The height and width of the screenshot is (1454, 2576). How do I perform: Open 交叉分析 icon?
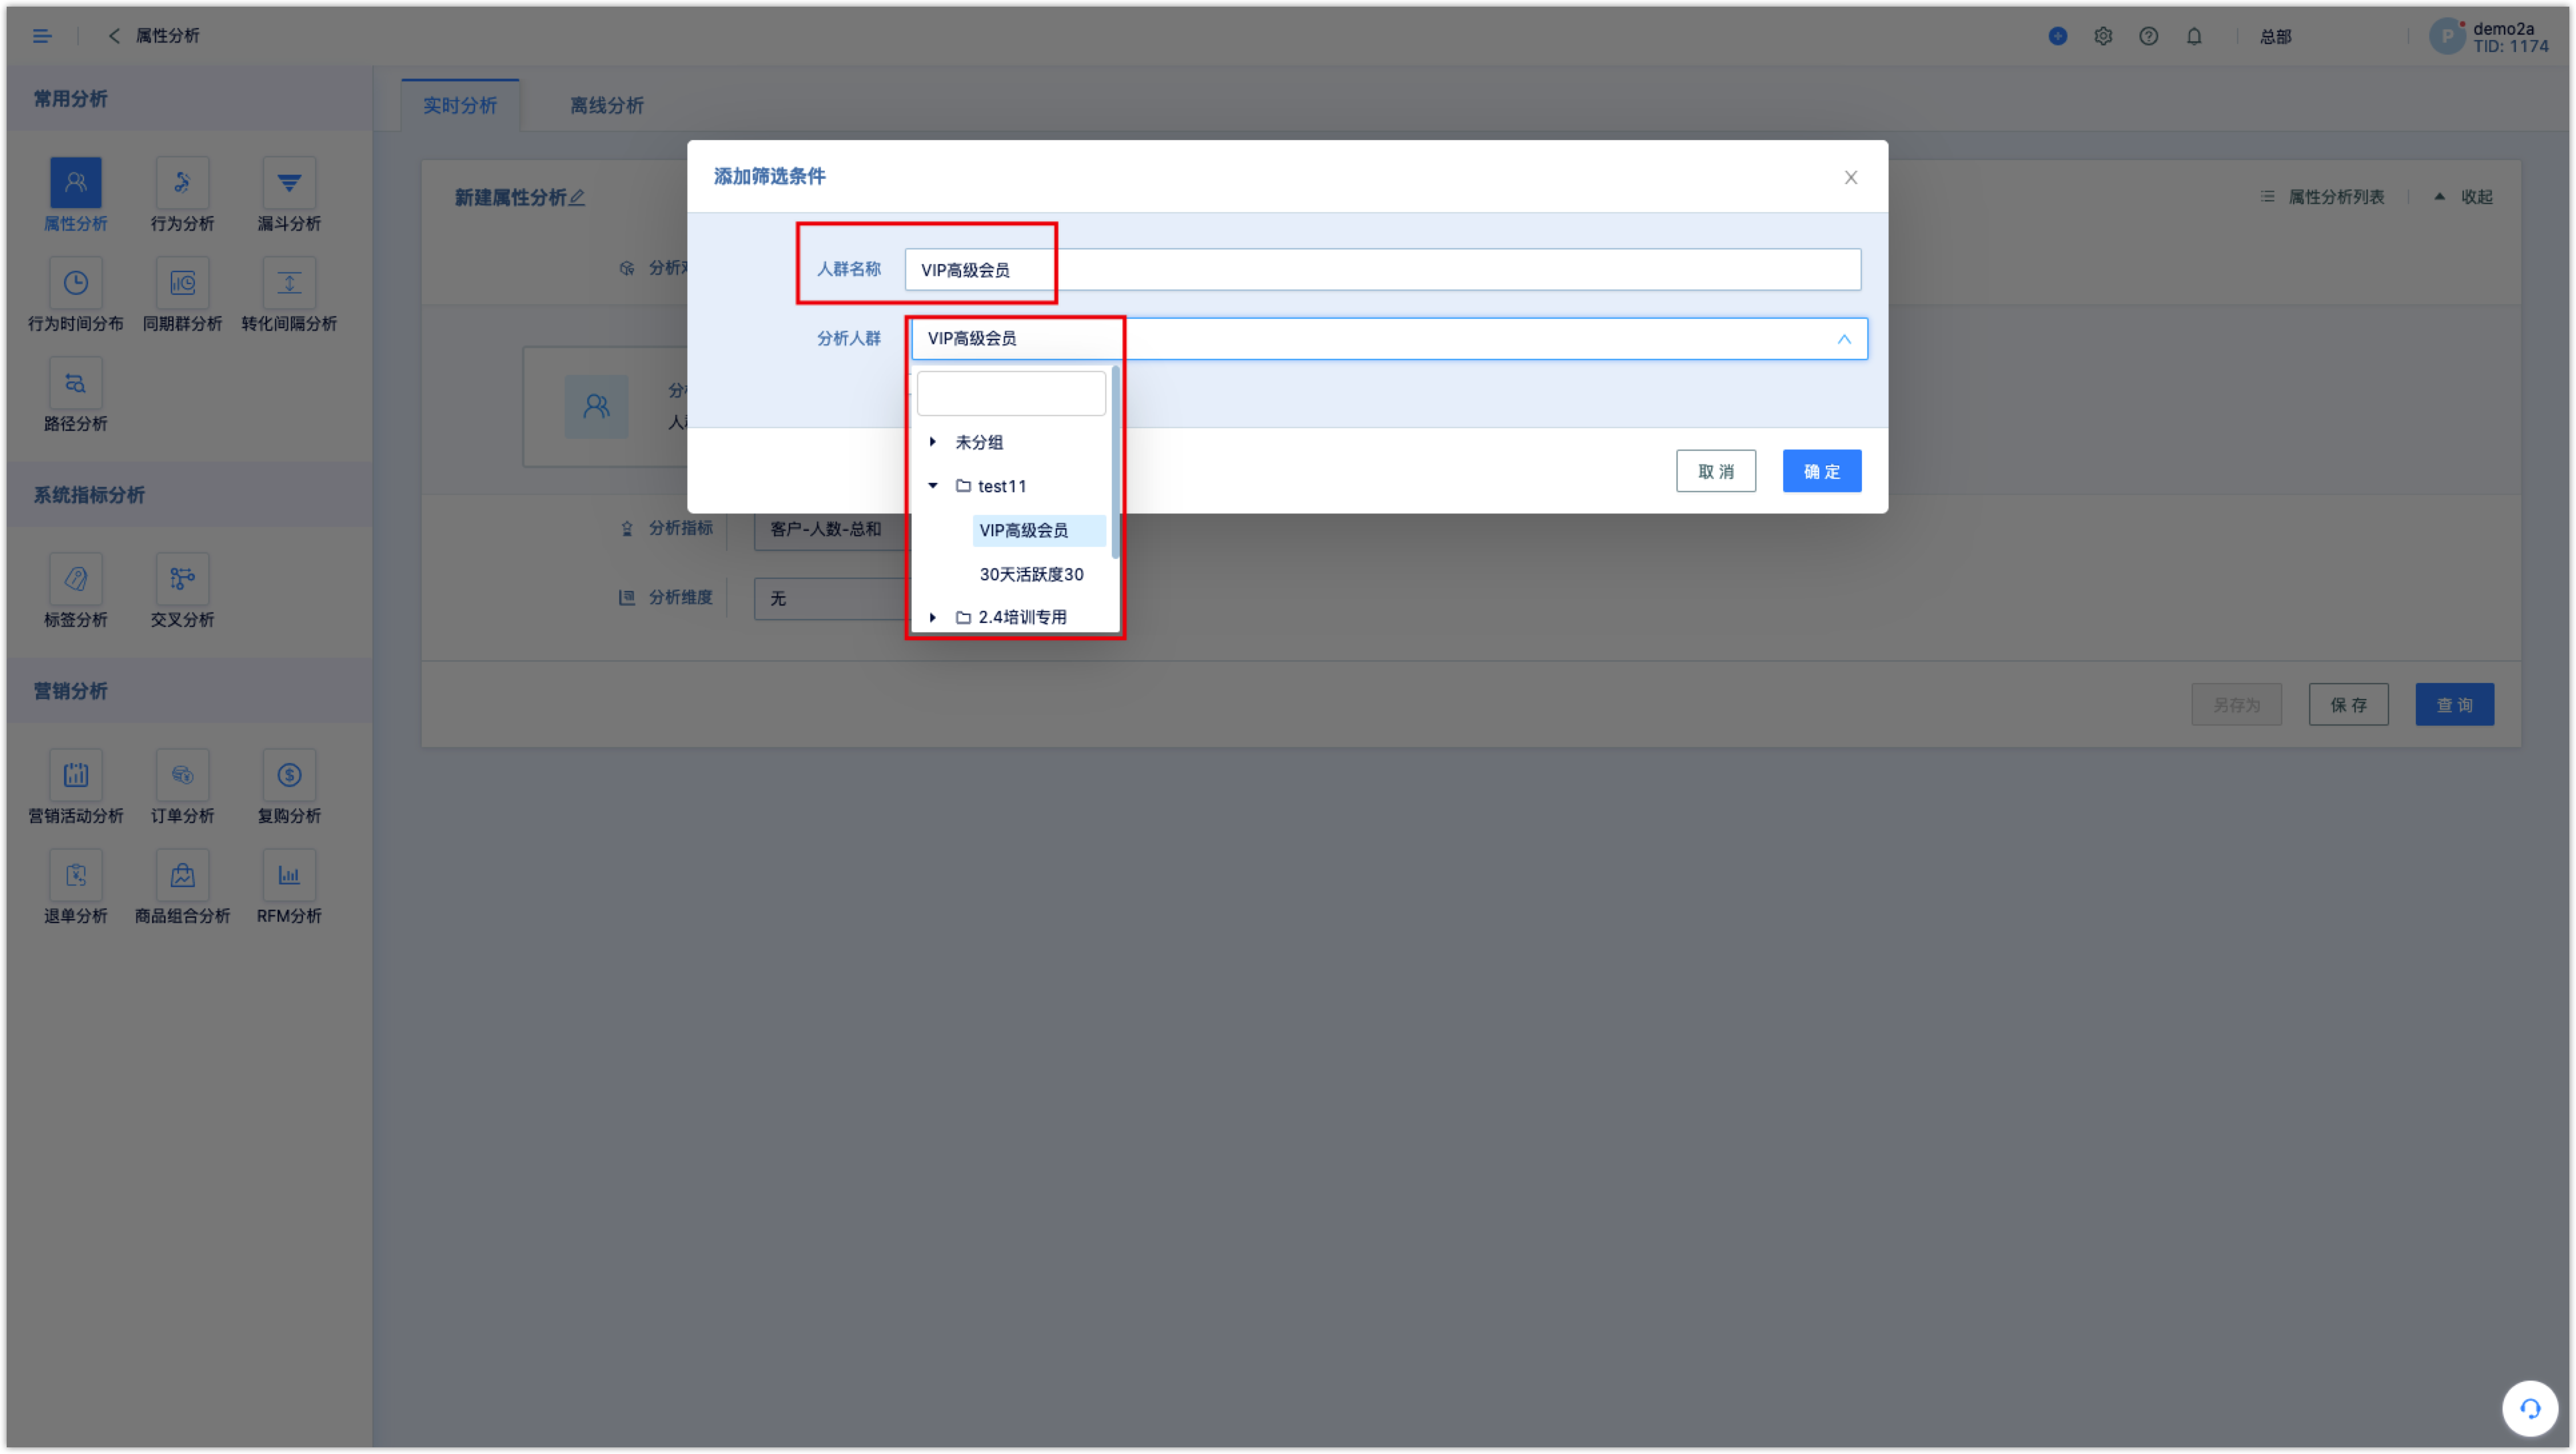pos(182,579)
